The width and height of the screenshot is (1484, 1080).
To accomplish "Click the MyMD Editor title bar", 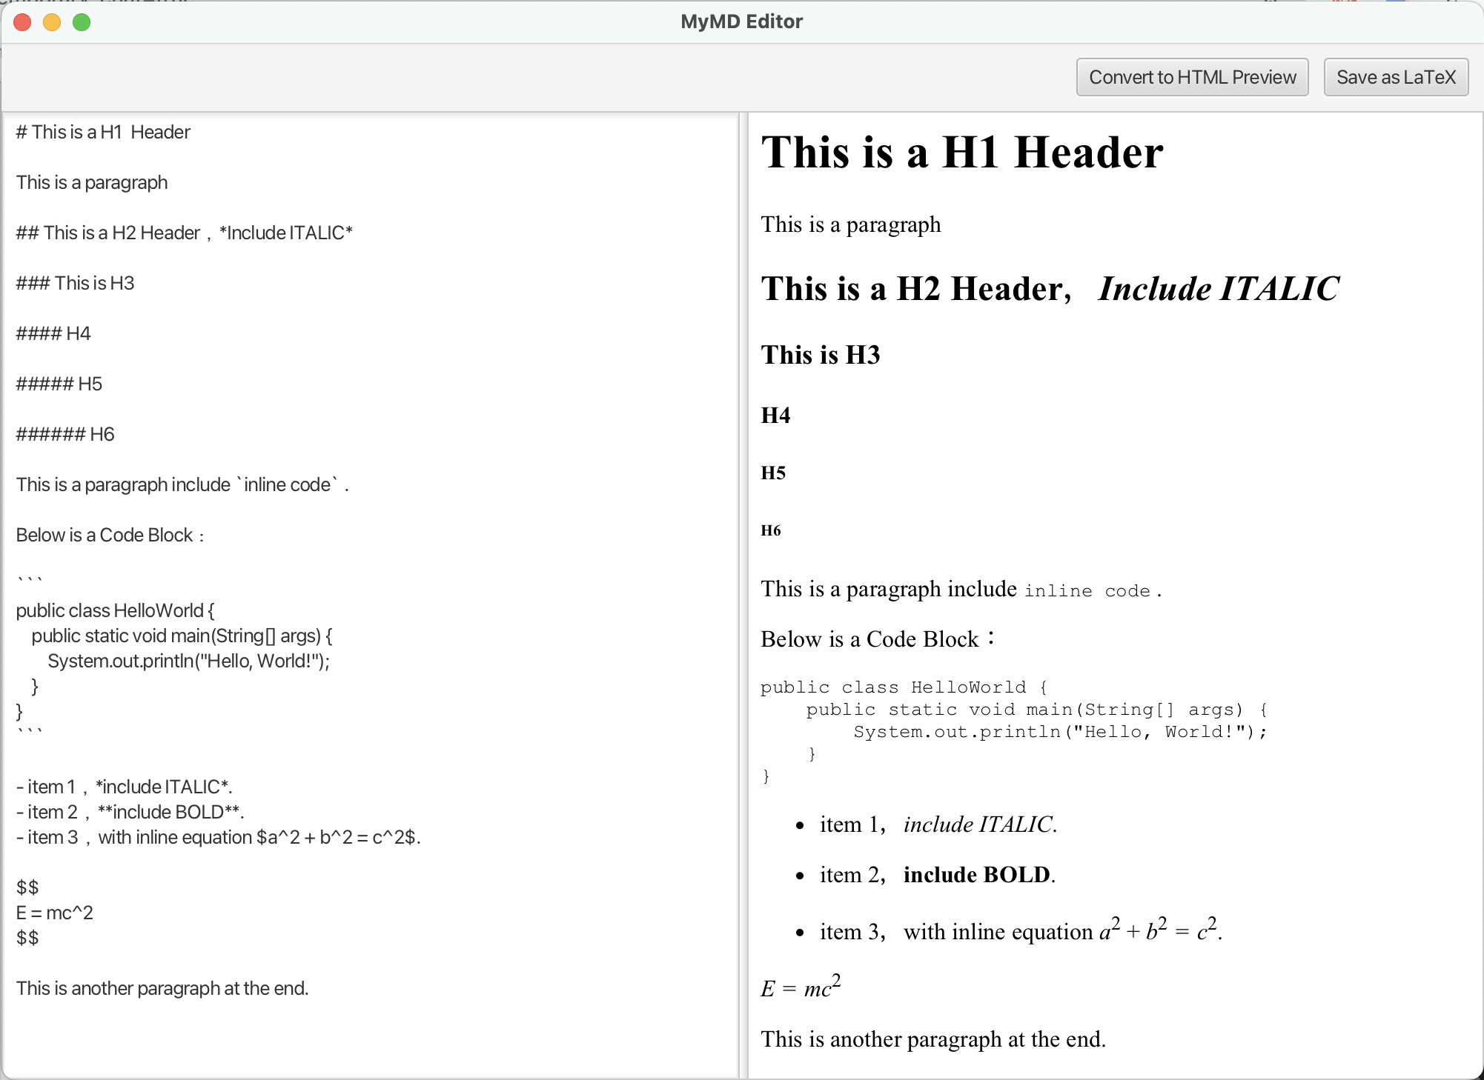I will pyautogui.click(x=741, y=21).
